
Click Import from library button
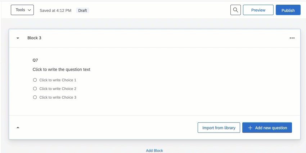click(x=219, y=128)
